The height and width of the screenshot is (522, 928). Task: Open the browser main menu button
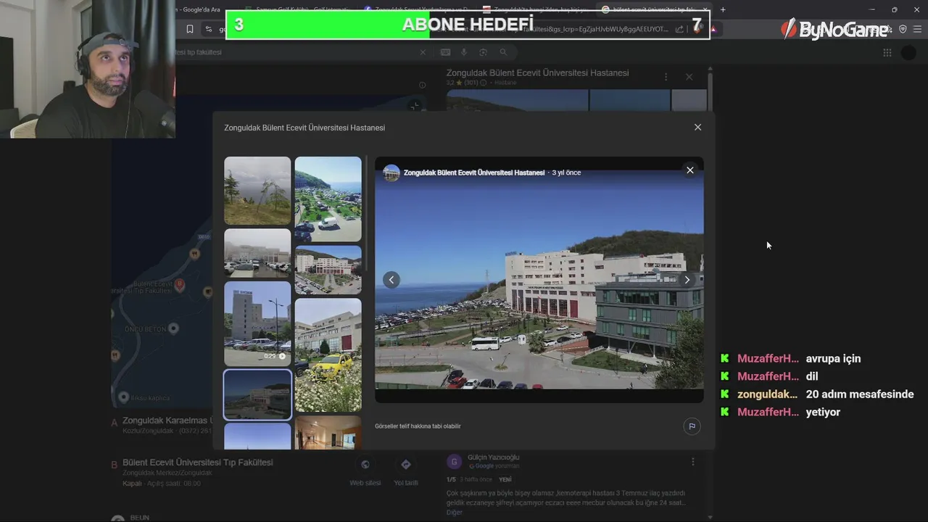pyautogui.click(x=918, y=29)
